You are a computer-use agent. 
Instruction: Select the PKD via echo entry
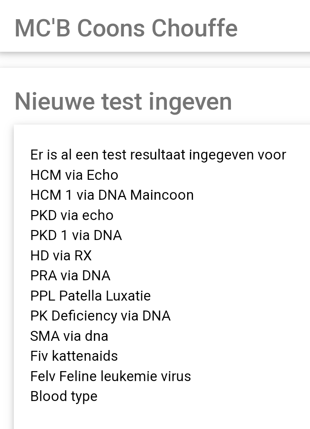[72, 215]
